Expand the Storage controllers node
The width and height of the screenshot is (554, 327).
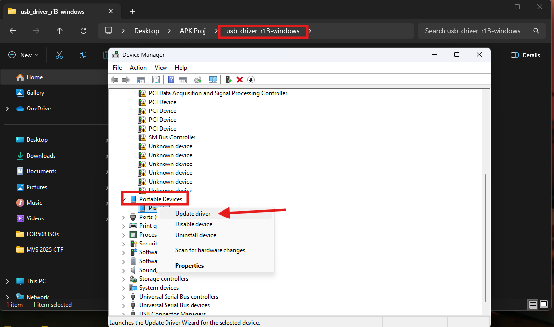tap(124, 279)
